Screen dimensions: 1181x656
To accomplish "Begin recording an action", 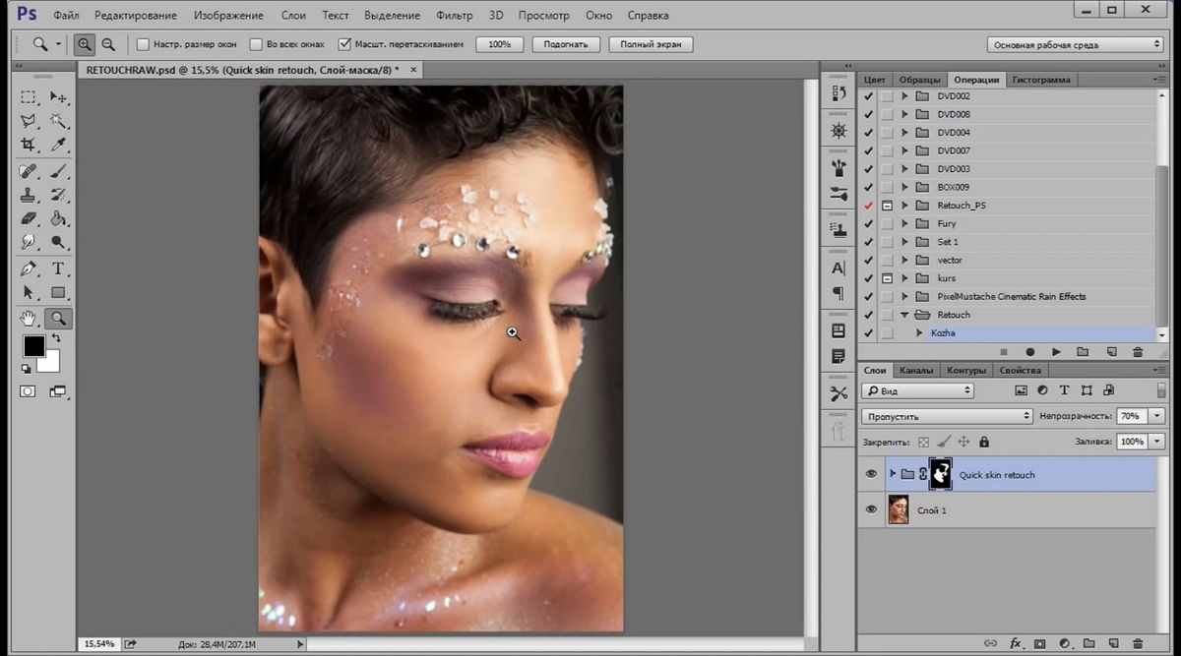I will [1030, 351].
